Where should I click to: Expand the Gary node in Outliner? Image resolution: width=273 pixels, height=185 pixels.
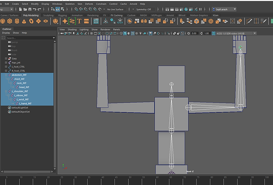coord(6,59)
